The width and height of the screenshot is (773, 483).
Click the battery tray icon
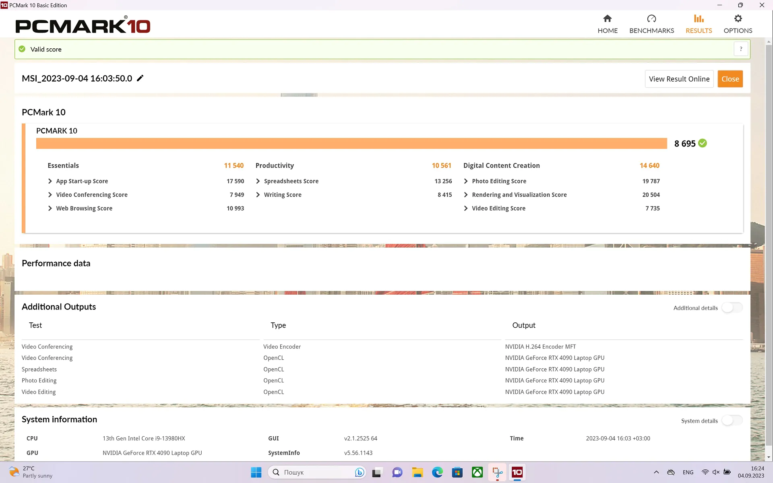pyautogui.click(x=727, y=472)
